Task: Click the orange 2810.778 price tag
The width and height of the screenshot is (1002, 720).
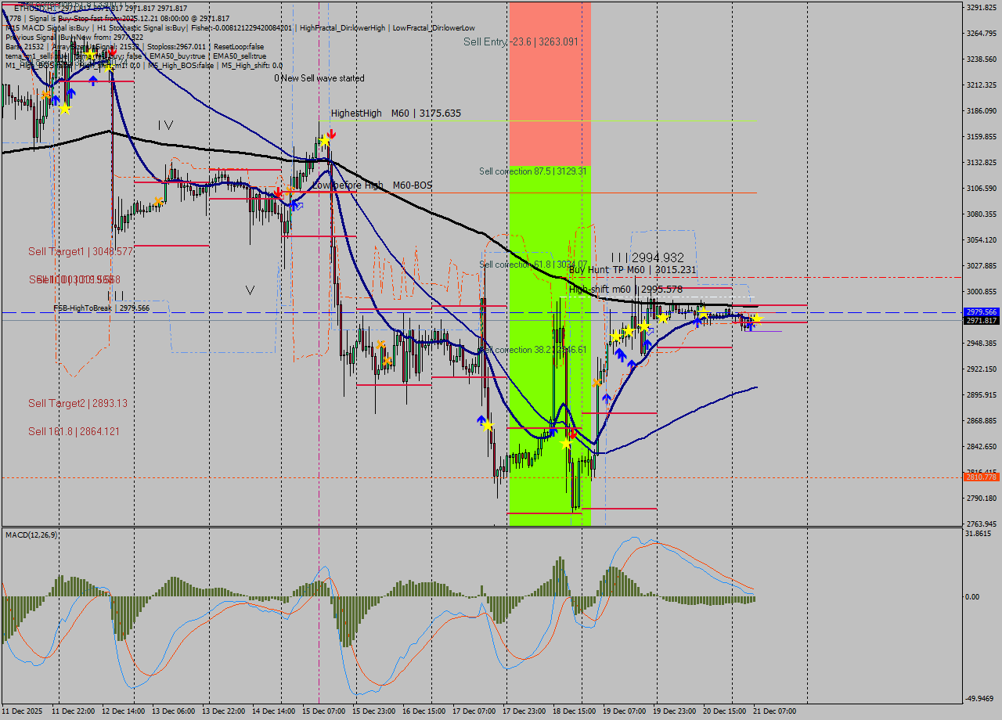Action: (981, 477)
